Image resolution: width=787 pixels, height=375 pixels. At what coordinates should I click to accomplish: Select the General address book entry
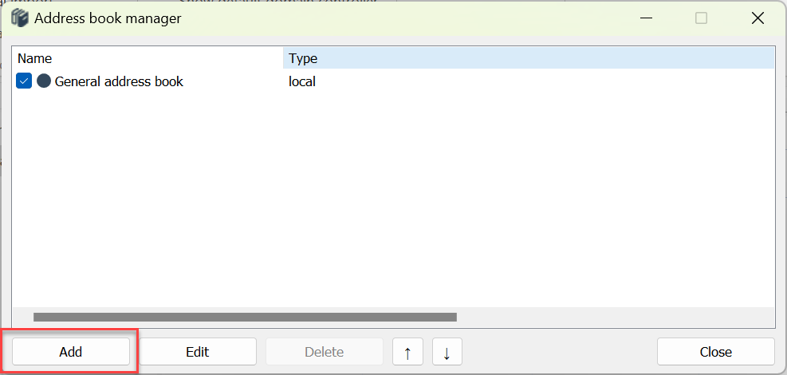tap(119, 81)
